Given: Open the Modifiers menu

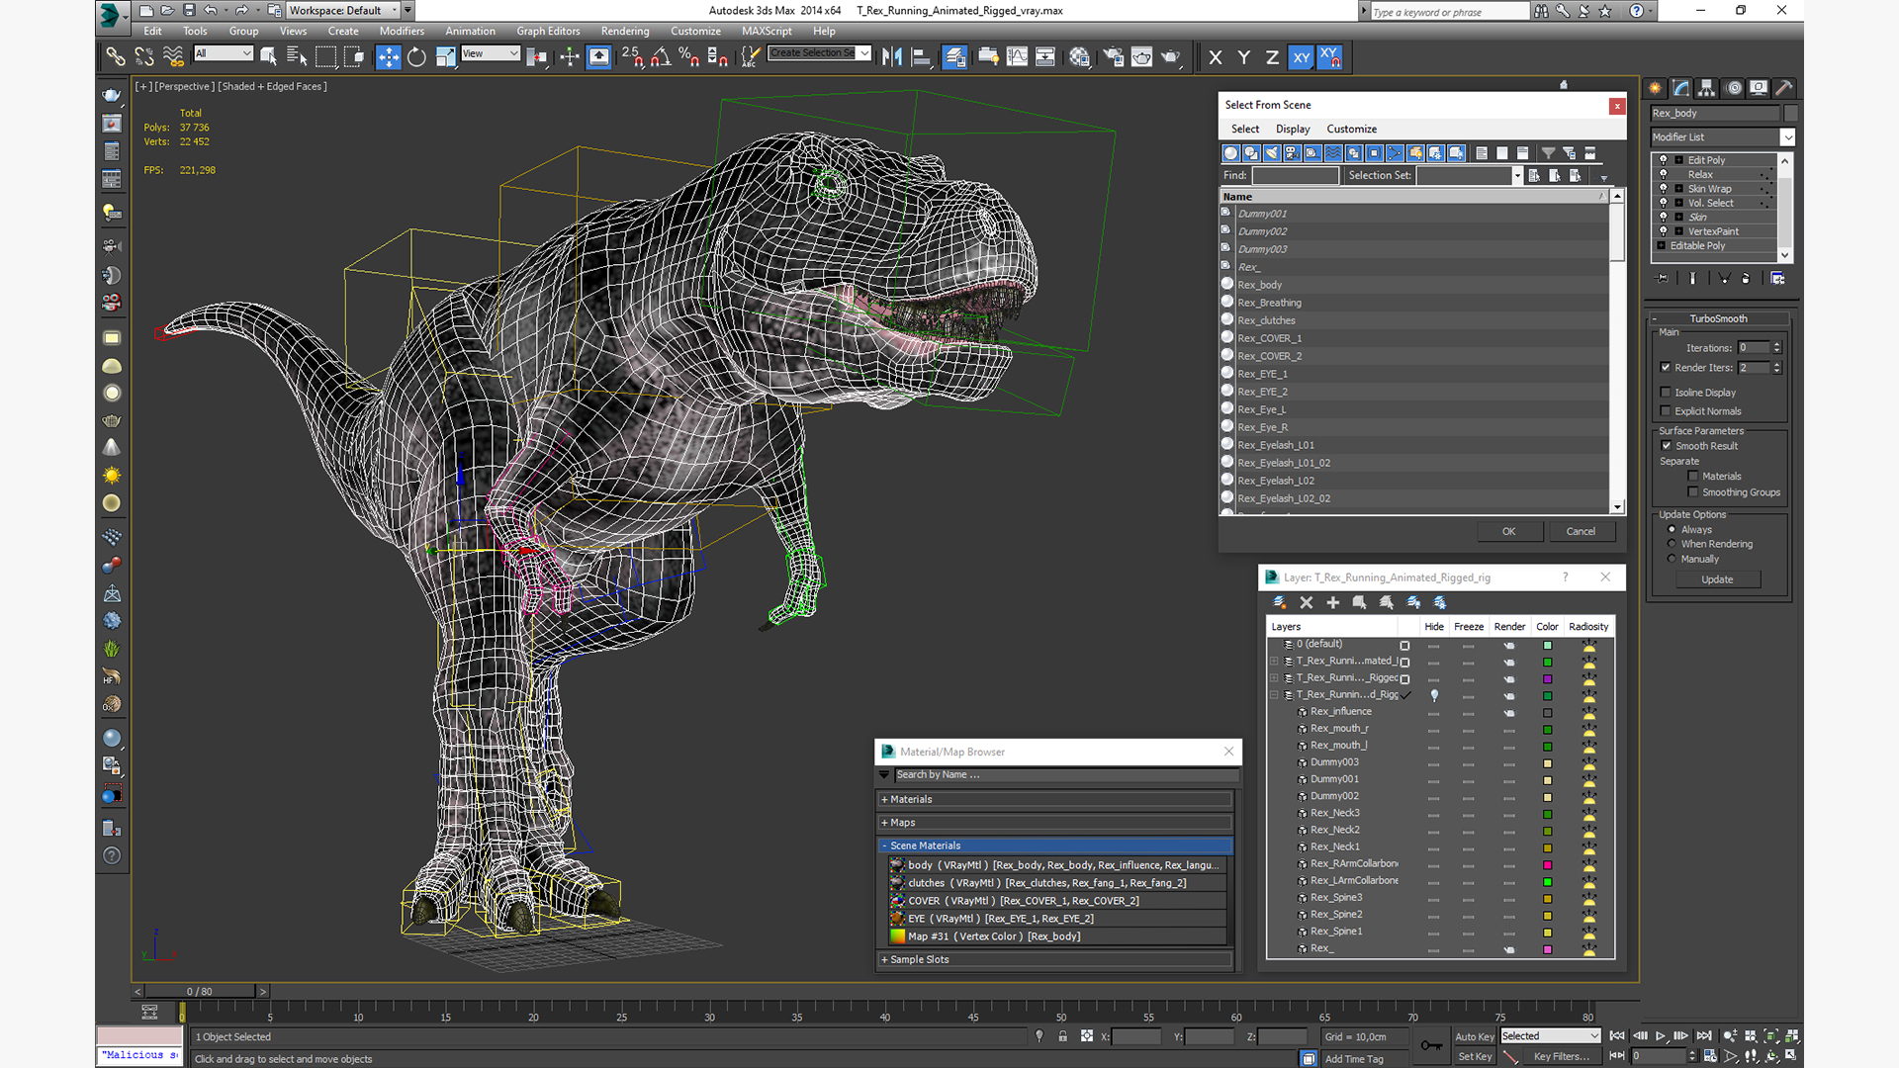Looking at the screenshot, I should click(402, 31).
